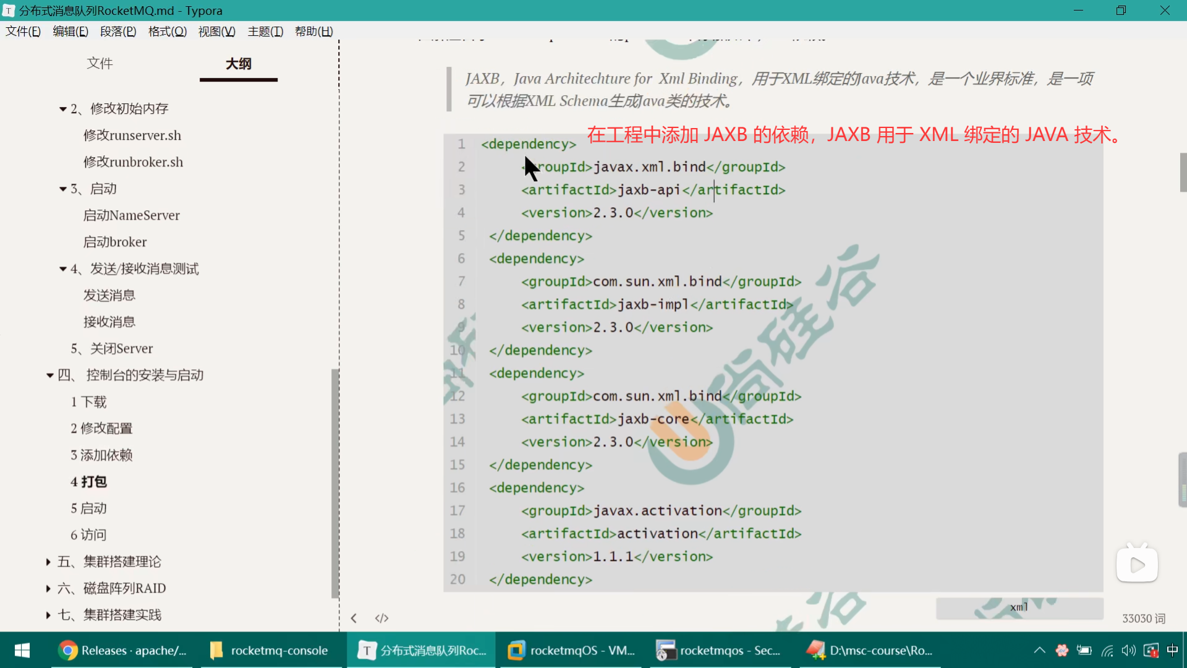
Task: Click the 33030 词 word count
Action: click(x=1143, y=619)
